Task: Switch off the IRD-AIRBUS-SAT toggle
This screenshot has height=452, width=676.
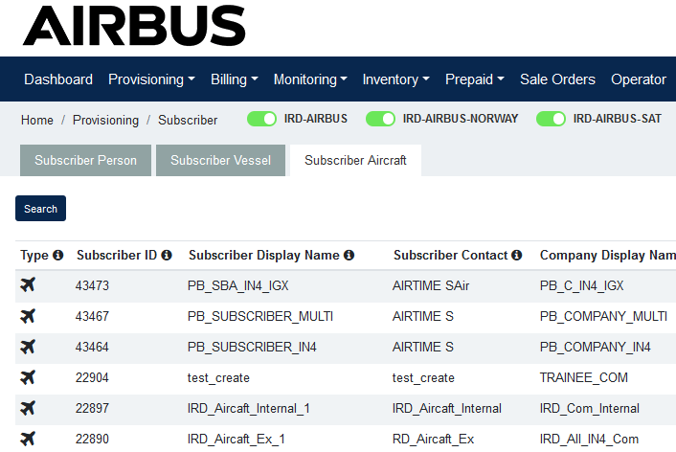Action: point(551,119)
